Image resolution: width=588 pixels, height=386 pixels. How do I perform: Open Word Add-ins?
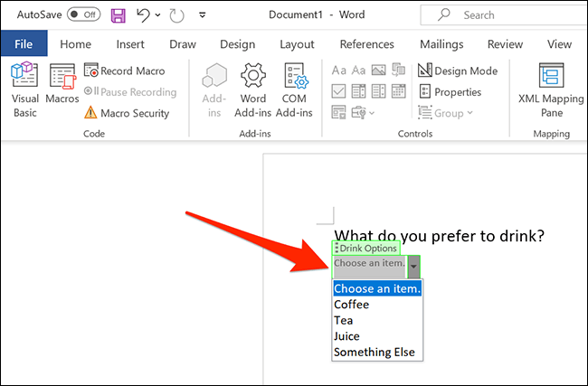click(253, 90)
